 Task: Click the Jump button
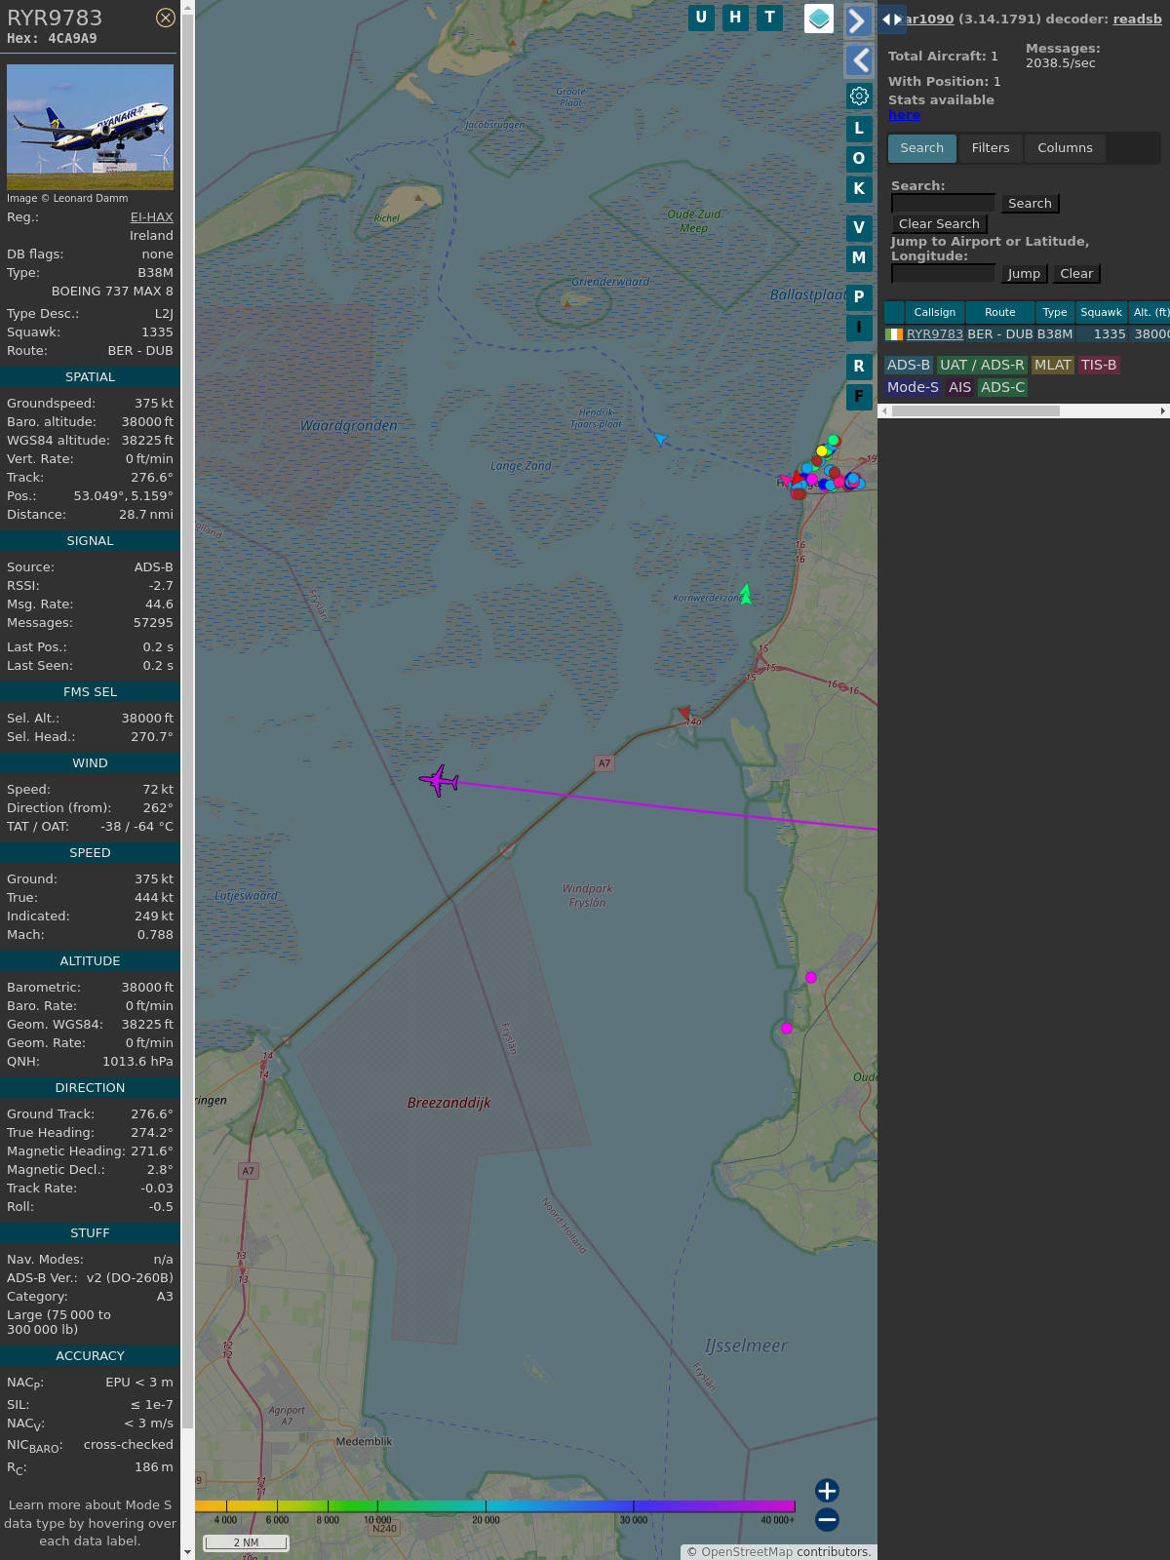click(x=1024, y=273)
